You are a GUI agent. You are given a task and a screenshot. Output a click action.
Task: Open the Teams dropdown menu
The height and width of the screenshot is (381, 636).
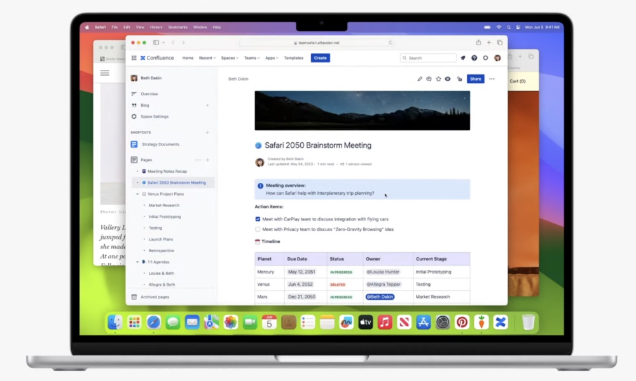(252, 58)
